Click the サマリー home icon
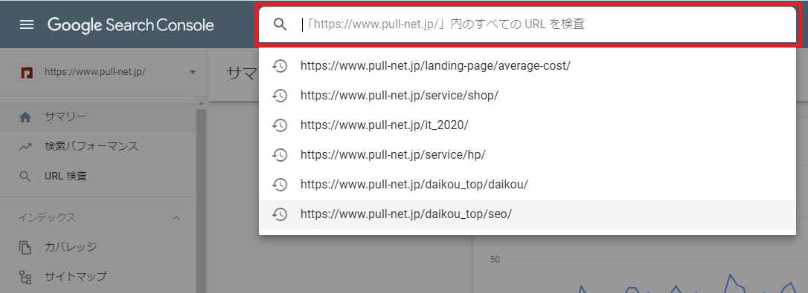This screenshot has height=293, width=808. 25,117
